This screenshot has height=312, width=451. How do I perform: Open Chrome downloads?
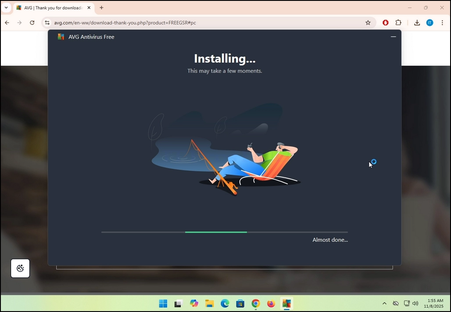417,22
